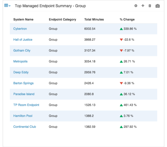Image resolution: width=167 pixels, height=147 pixels.
Task: Select the 3054.18 total minutes value
Action: tap(90, 62)
